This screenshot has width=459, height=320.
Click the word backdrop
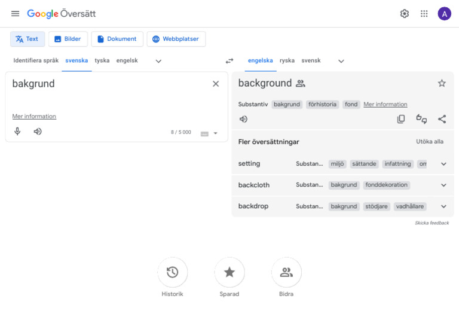pyautogui.click(x=253, y=206)
